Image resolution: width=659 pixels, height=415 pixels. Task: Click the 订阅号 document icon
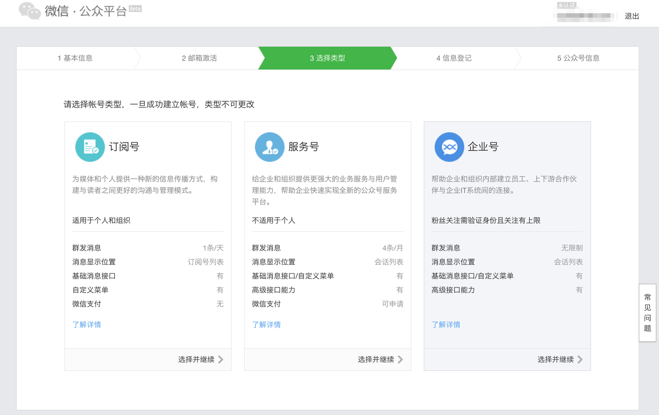90,147
